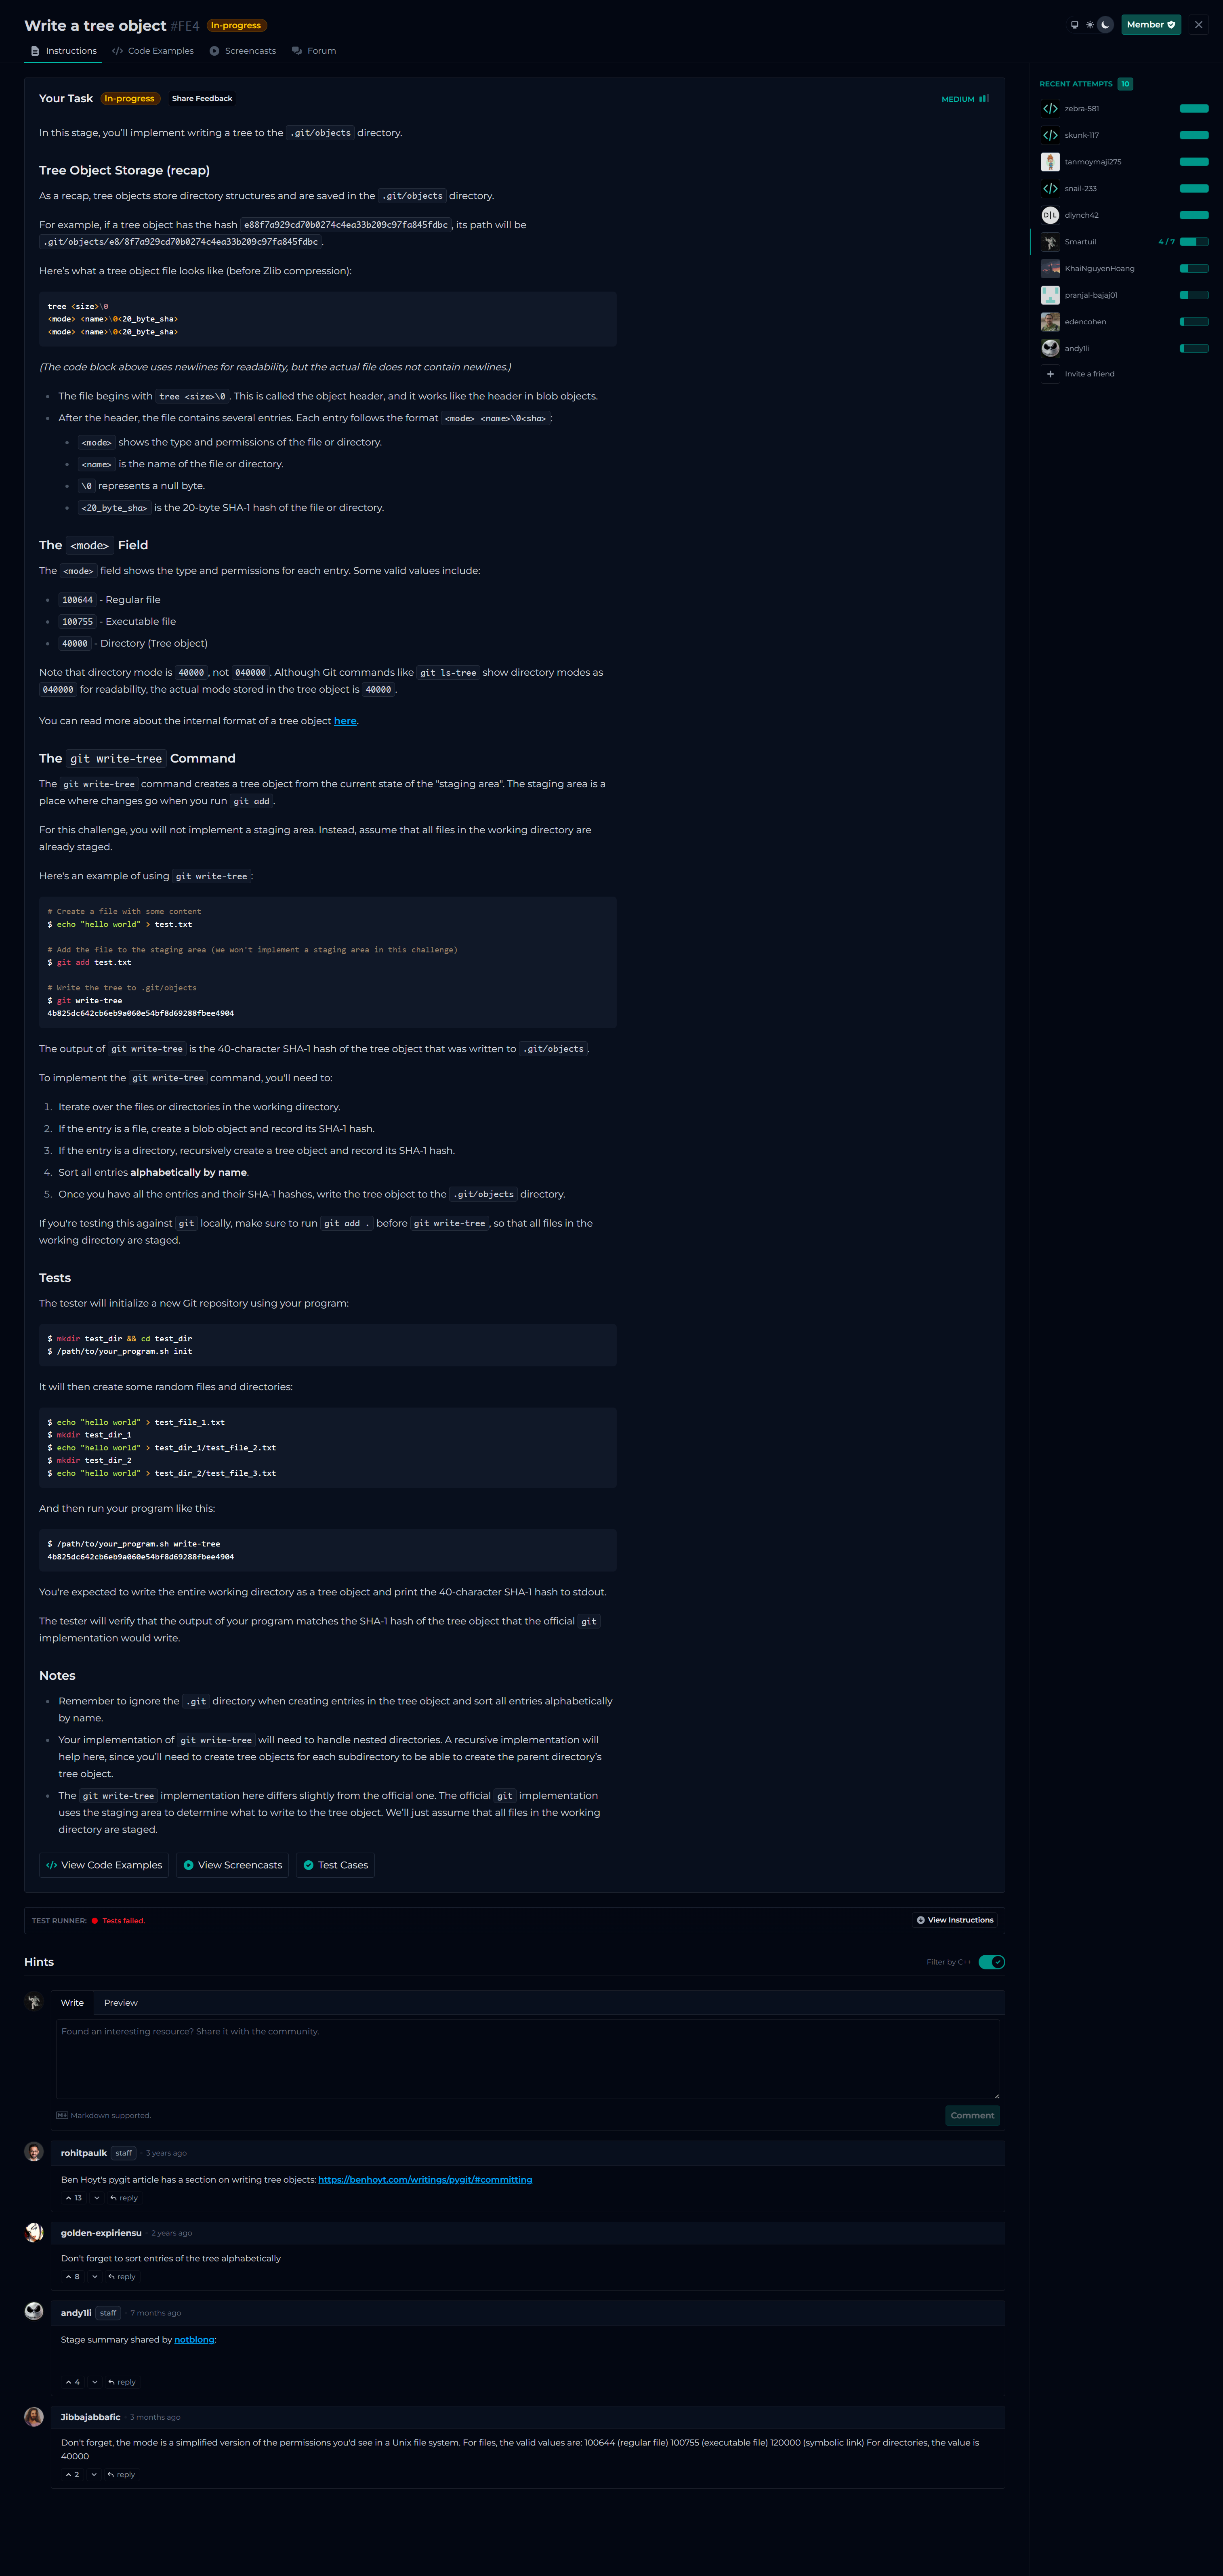Viewport: 1223px width, 2576px height.
Task: Click down chevron on andy1li's hint
Action: coord(95,2382)
